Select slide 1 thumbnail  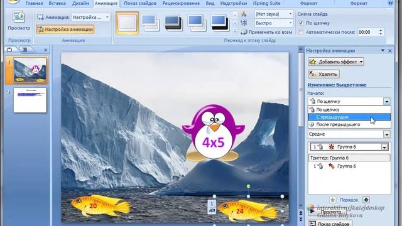pyautogui.click(x=30, y=70)
